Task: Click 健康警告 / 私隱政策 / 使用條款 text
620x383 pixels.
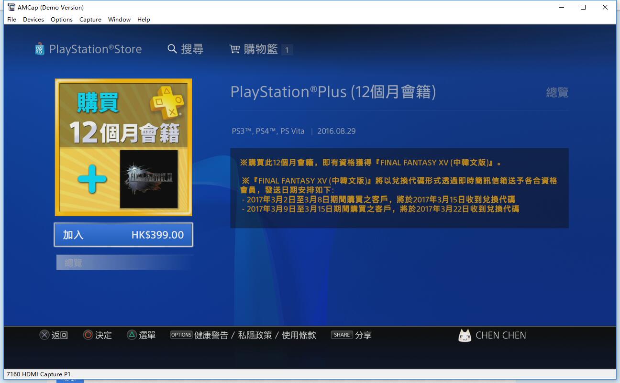Action: tap(255, 335)
